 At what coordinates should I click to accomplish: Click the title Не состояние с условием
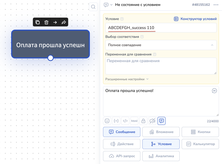pyautogui.click(x=138, y=5)
